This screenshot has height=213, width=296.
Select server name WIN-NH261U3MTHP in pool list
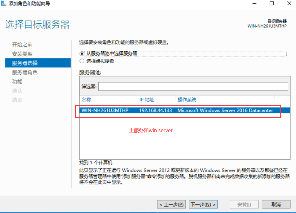click(105, 110)
